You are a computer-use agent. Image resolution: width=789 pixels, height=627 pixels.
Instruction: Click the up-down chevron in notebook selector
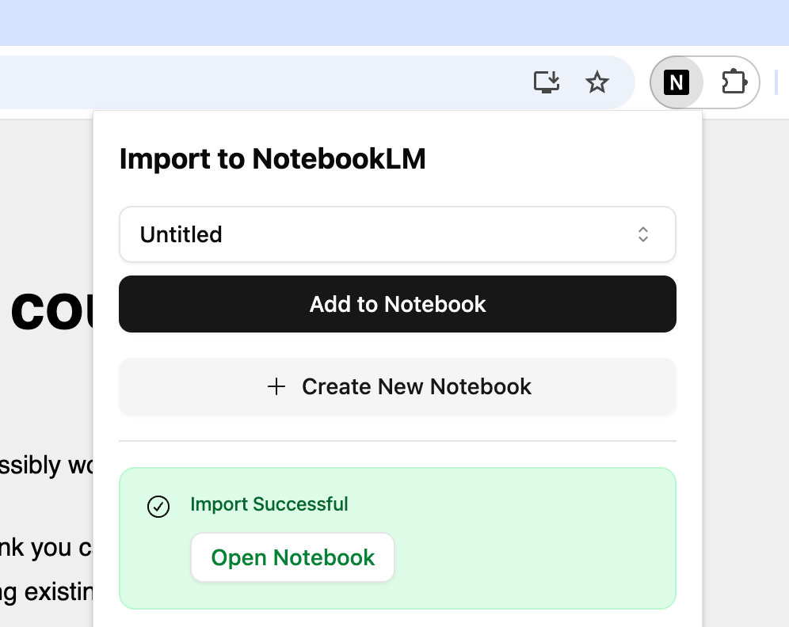[x=643, y=234]
